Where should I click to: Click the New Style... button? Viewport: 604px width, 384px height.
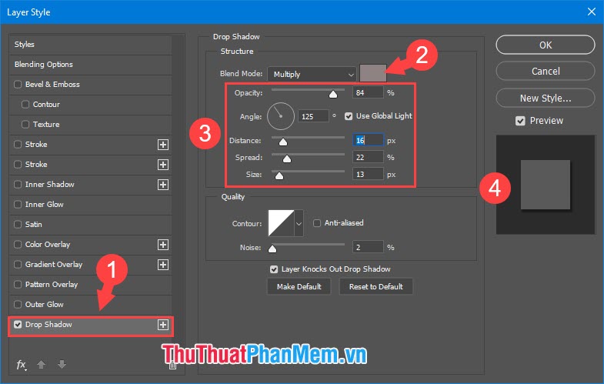tap(546, 99)
